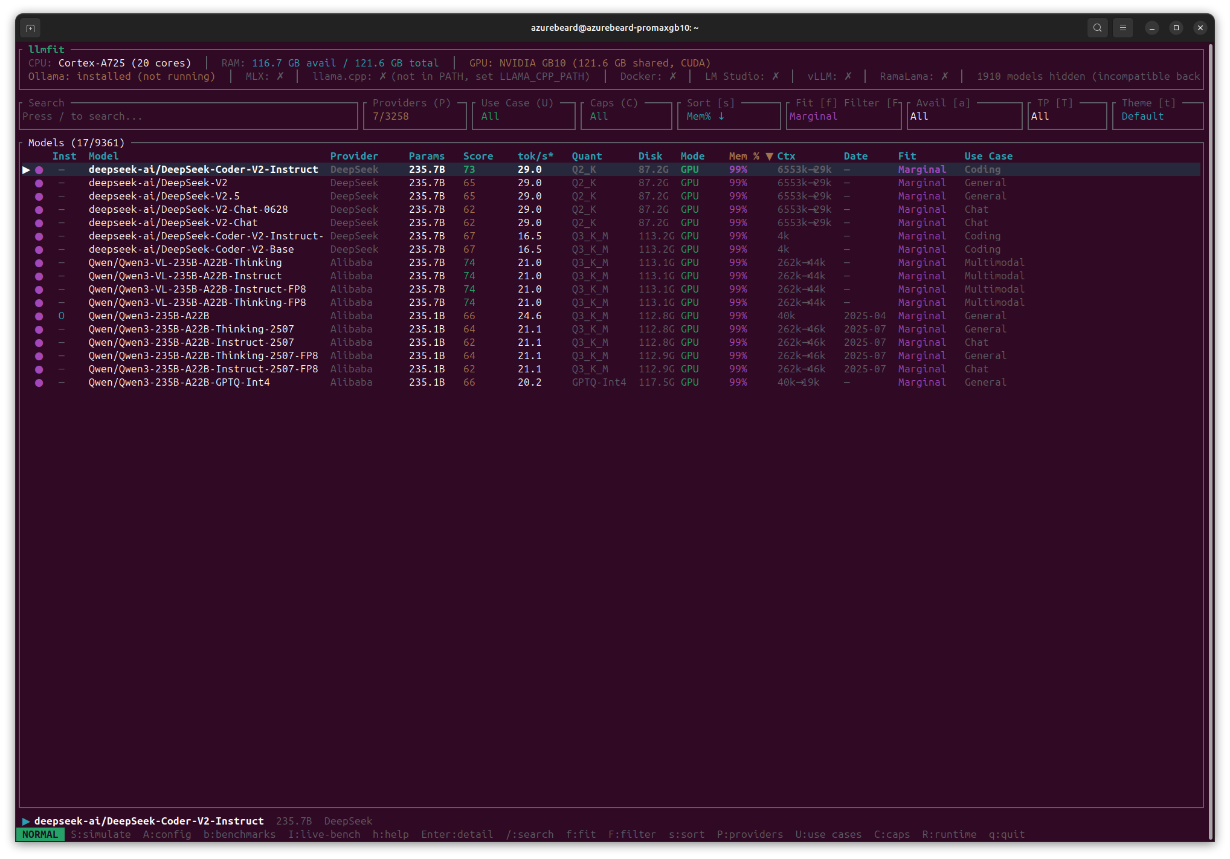Click the Params column header
Viewport: 1230px width, 859px height.
pyautogui.click(x=427, y=157)
